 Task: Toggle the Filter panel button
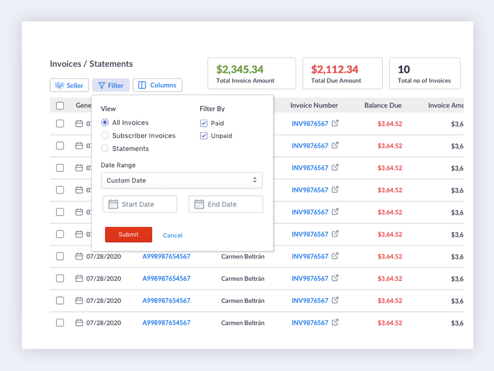[111, 85]
